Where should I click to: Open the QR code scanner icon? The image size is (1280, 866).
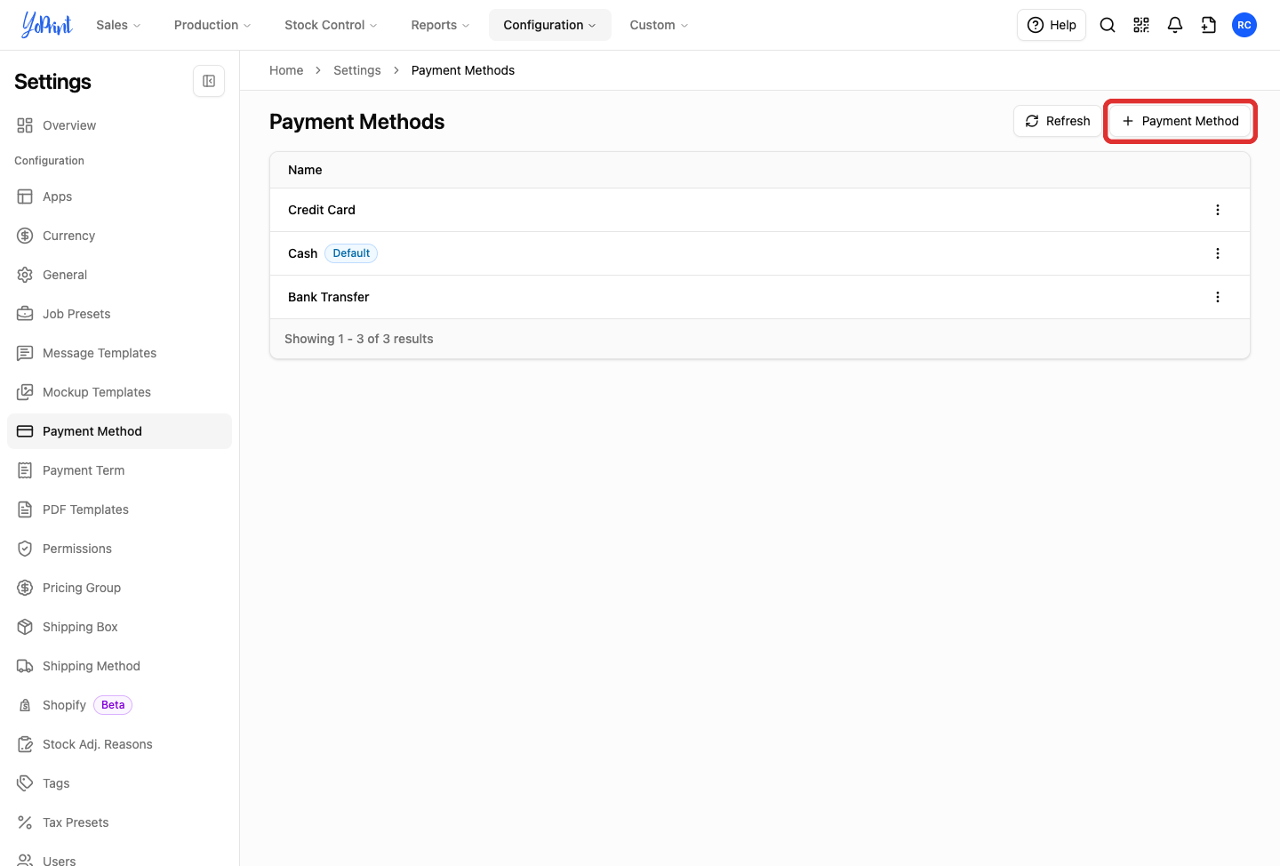1141,25
